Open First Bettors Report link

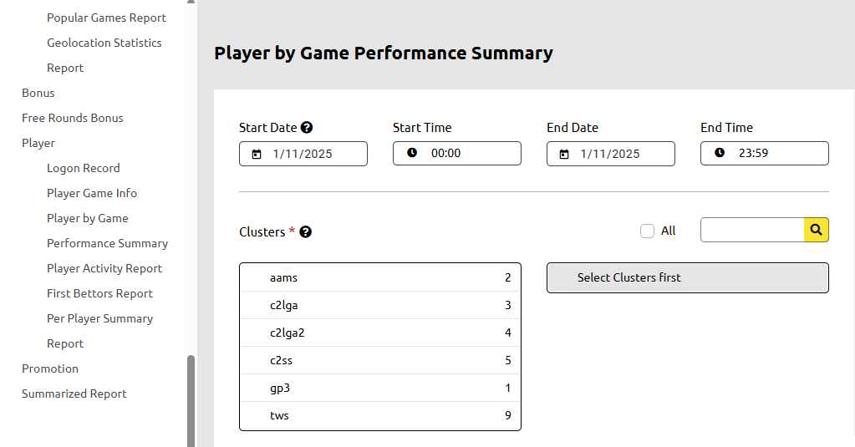[x=99, y=293]
